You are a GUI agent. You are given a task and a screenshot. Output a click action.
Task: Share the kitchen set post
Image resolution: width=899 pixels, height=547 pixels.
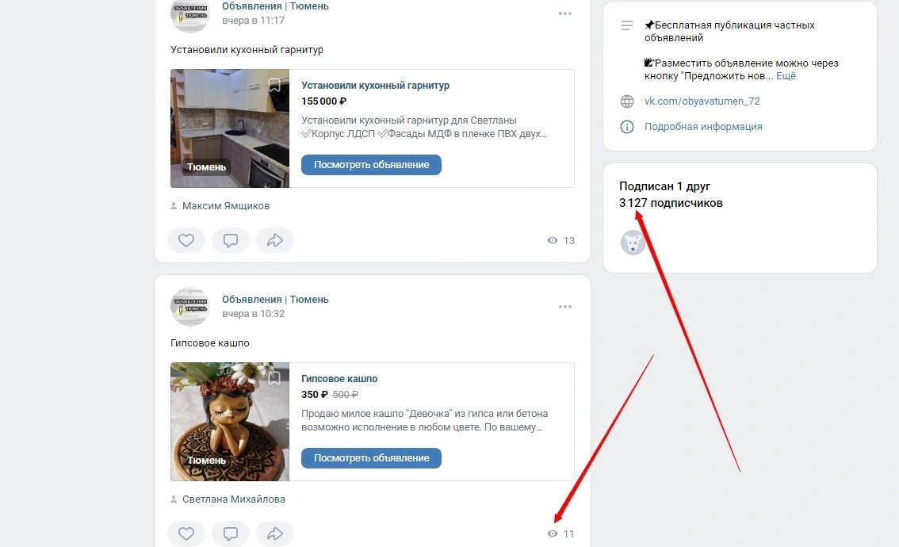tap(275, 240)
